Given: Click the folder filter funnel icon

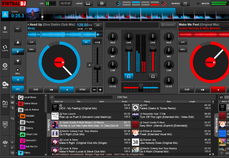Looking at the screenshot, I should click(x=12, y=108).
